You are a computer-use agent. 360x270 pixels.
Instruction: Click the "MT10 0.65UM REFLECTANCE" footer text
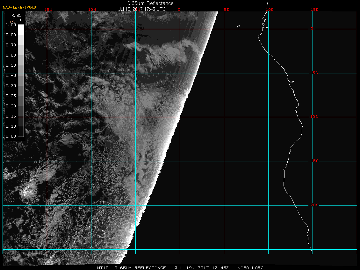point(131,268)
